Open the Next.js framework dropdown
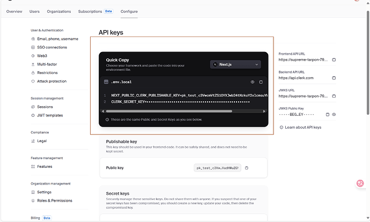 pos(235,64)
